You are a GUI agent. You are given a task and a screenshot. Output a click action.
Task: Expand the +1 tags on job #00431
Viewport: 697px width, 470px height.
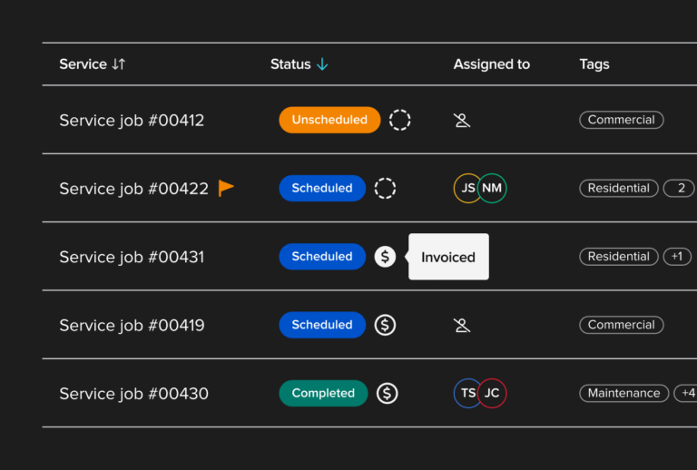[677, 257]
